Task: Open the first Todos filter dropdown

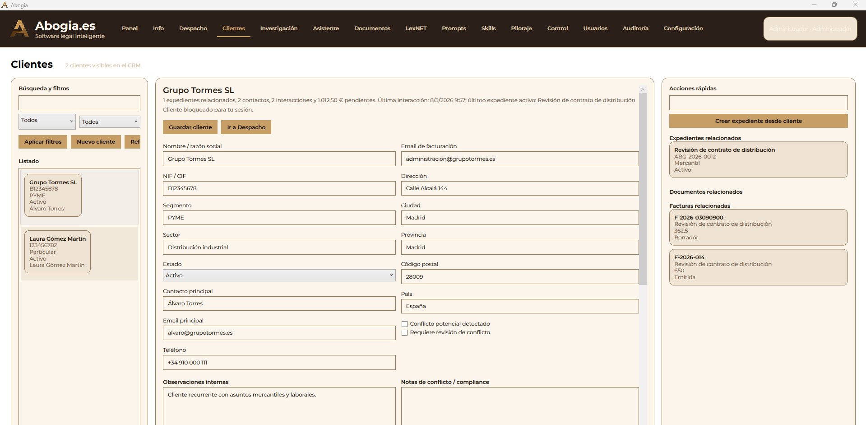Action: [x=47, y=121]
